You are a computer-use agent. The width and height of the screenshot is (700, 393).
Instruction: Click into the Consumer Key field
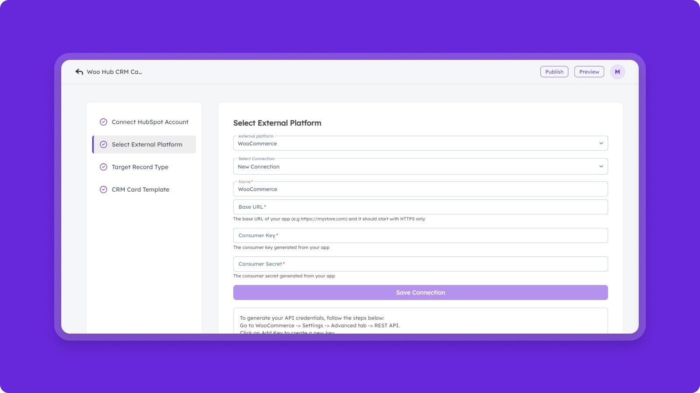(x=420, y=236)
